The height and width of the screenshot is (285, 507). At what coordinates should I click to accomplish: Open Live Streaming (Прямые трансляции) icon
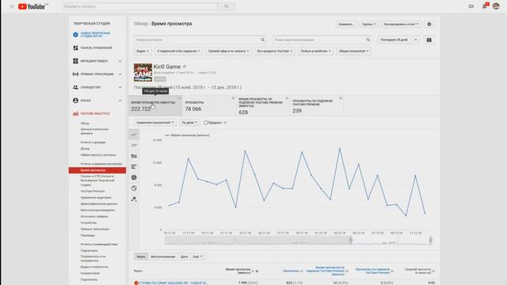click(75, 74)
